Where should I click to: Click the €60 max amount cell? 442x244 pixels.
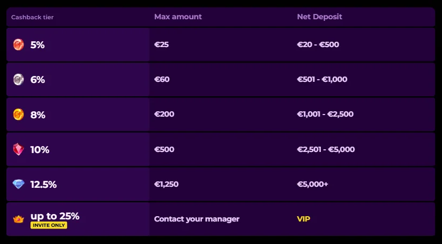click(x=162, y=80)
